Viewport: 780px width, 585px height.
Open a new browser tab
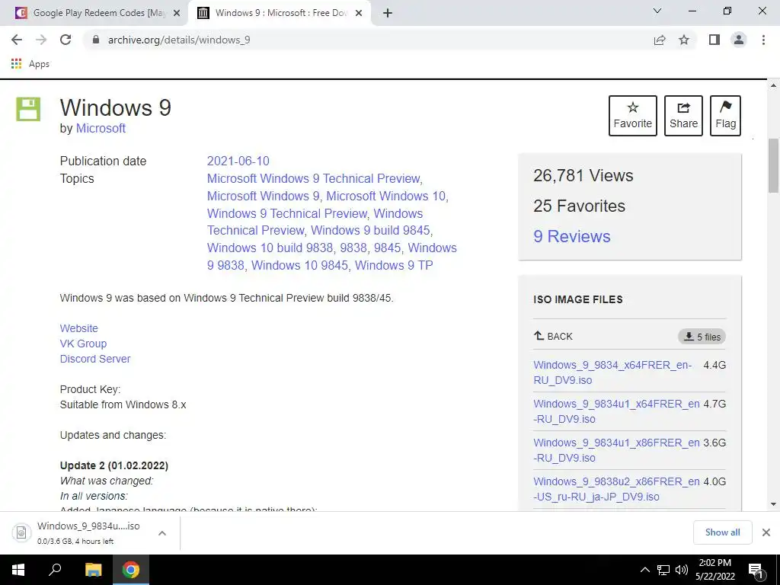pyautogui.click(x=388, y=13)
